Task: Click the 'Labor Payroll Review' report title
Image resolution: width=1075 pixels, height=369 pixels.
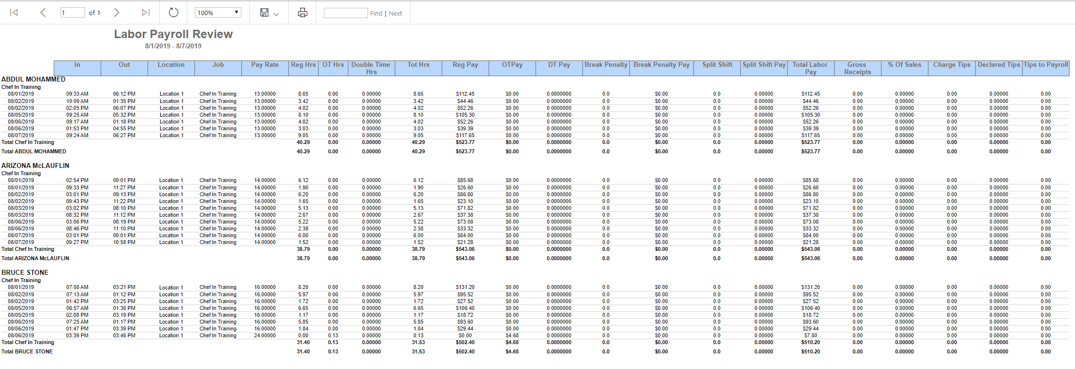Action: [x=173, y=34]
